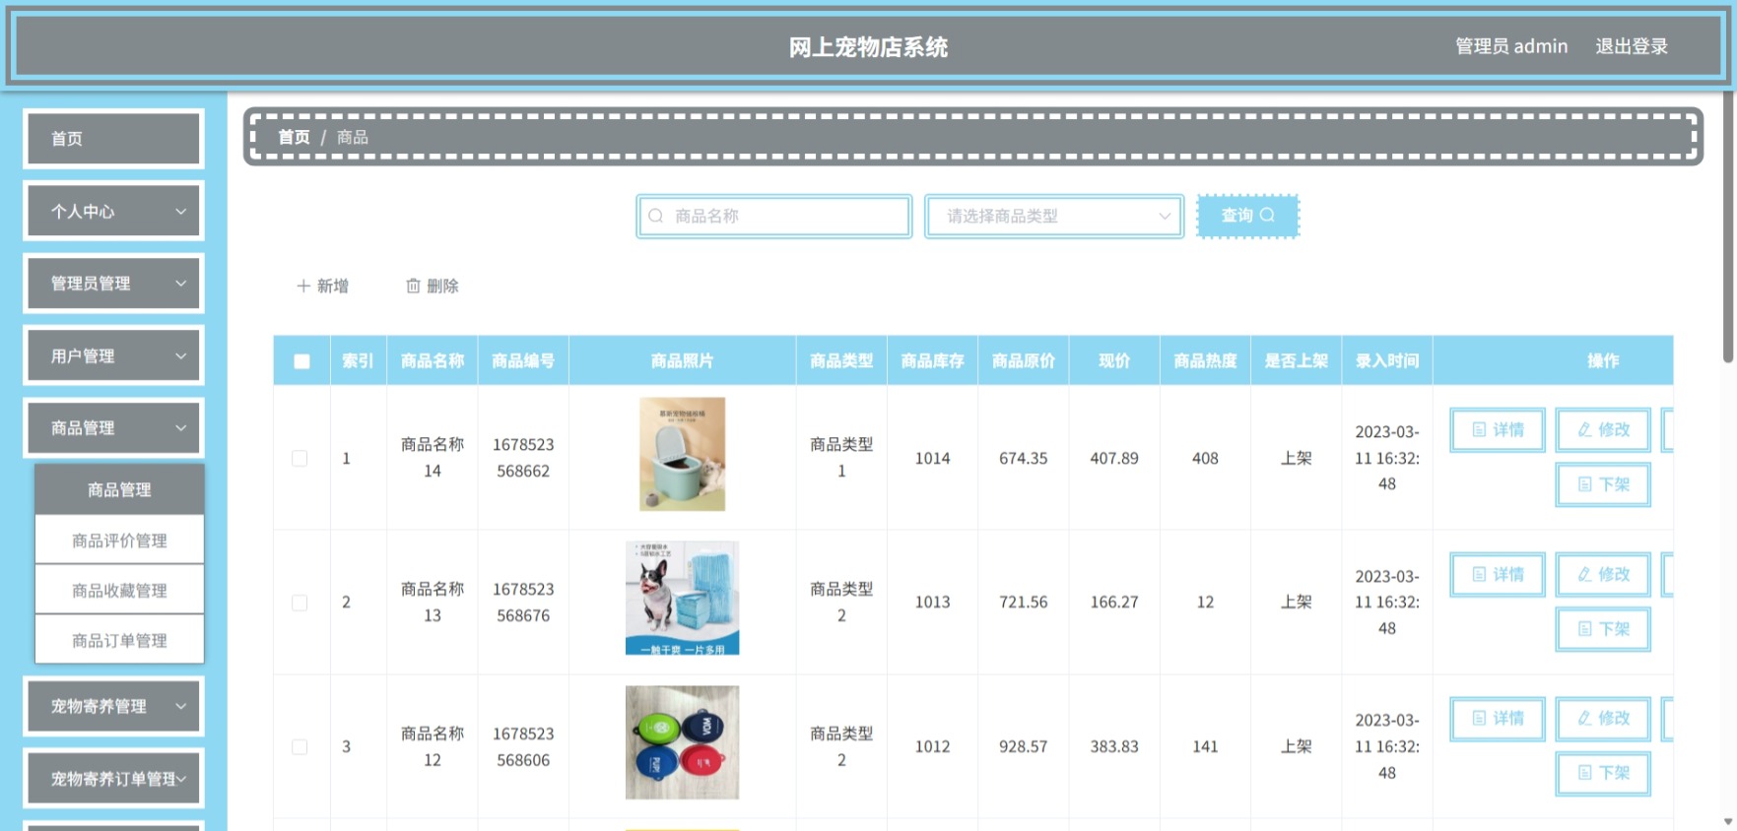Click the 查询 search button
The width and height of the screenshot is (1737, 831).
(x=1247, y=216)
